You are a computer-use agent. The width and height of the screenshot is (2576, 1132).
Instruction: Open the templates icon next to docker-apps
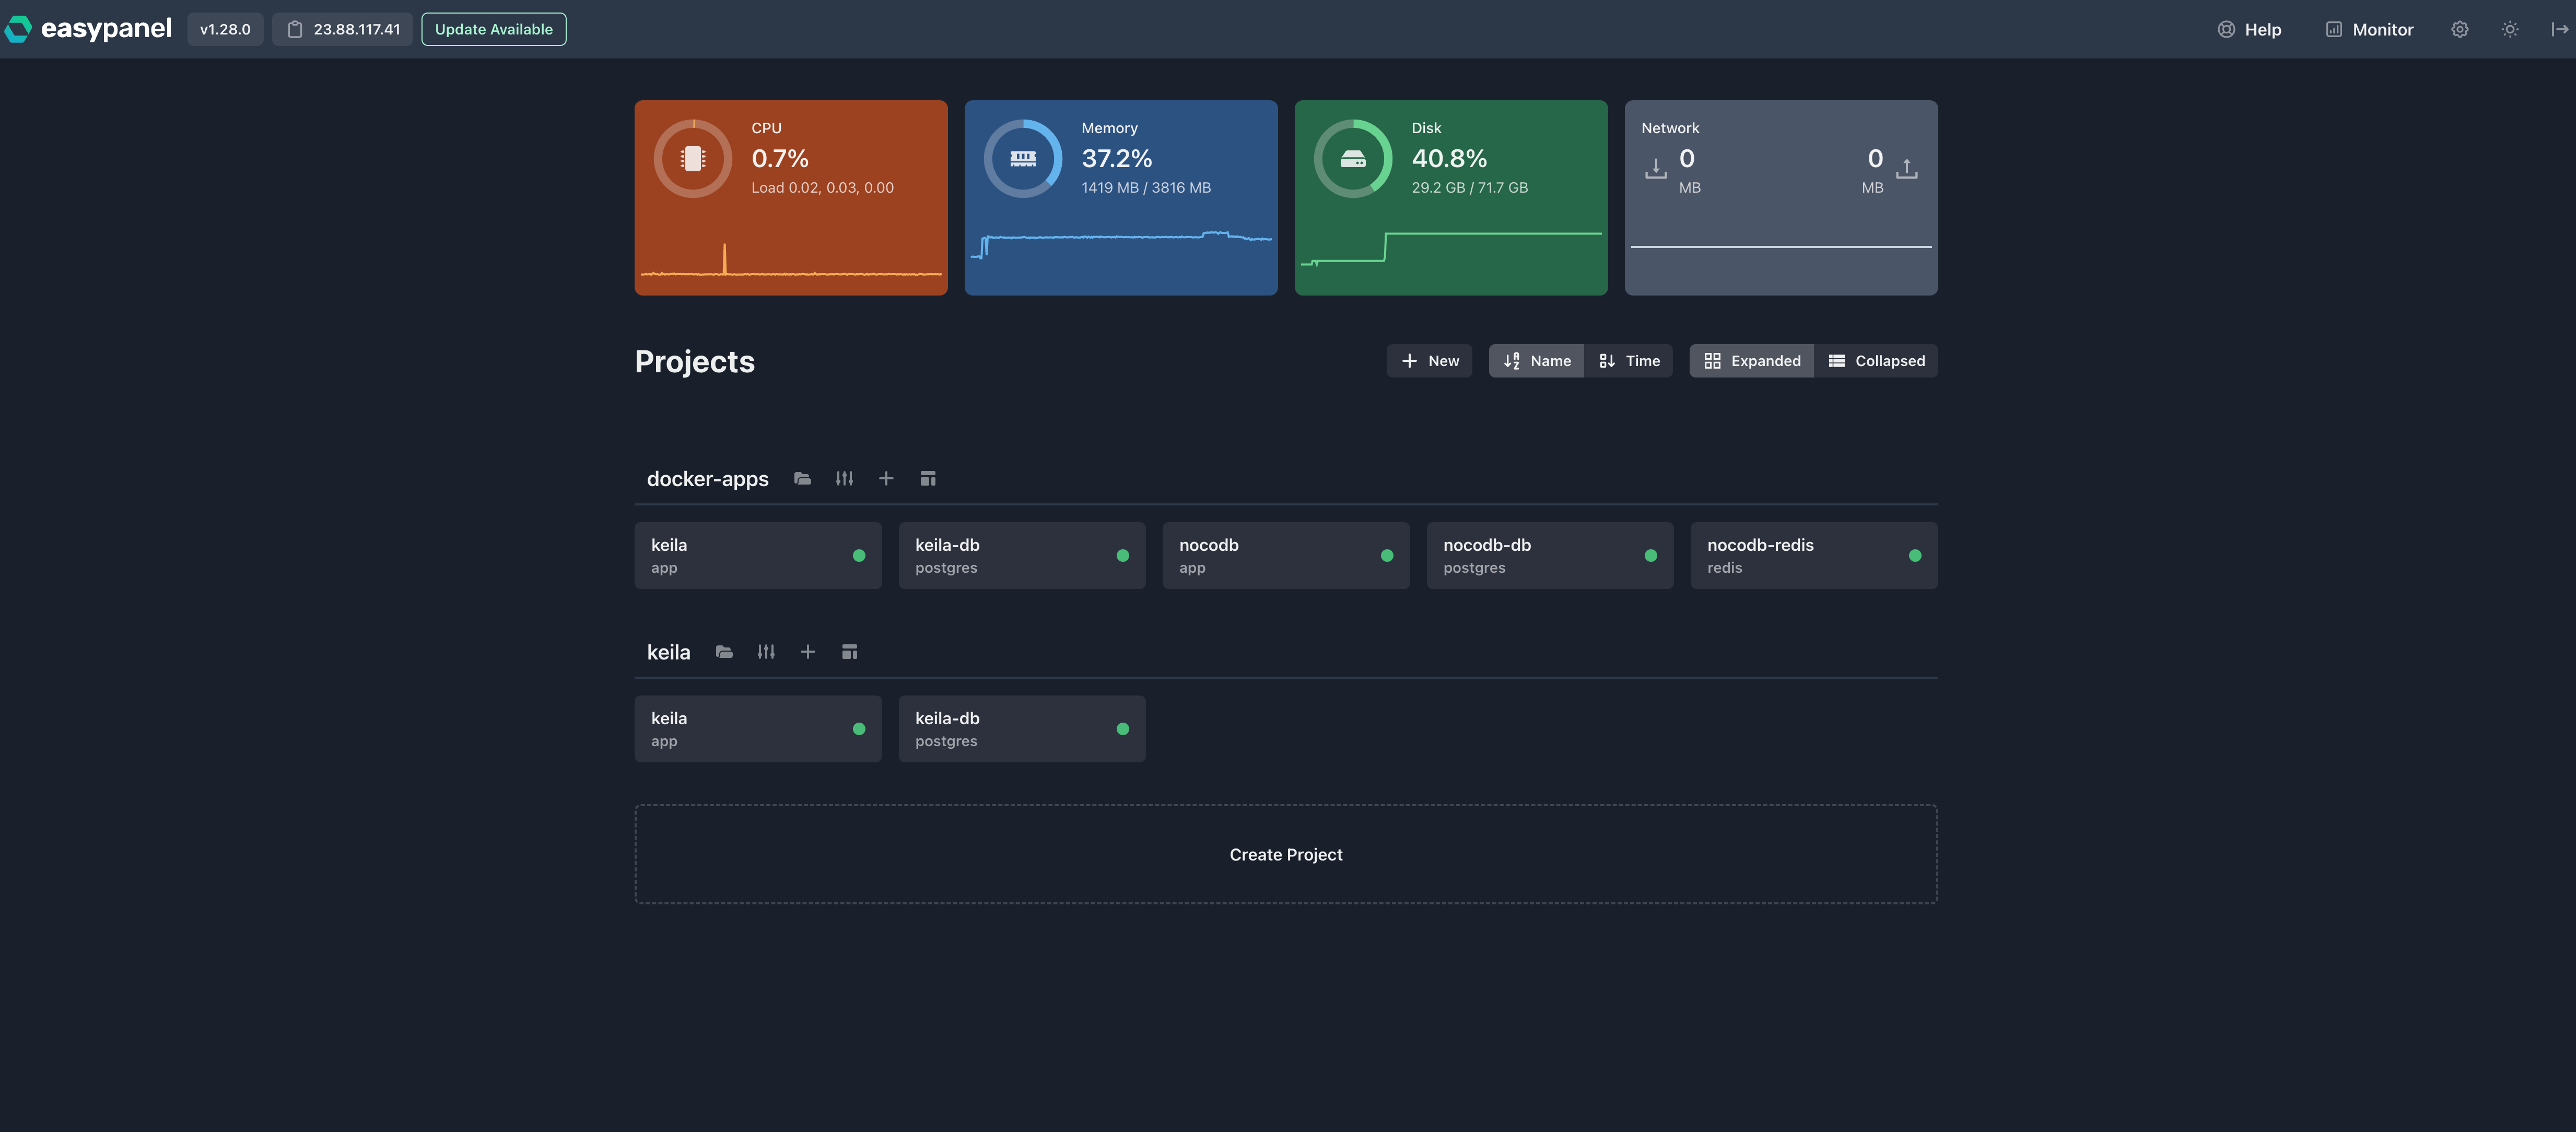[x=927, y=478]
